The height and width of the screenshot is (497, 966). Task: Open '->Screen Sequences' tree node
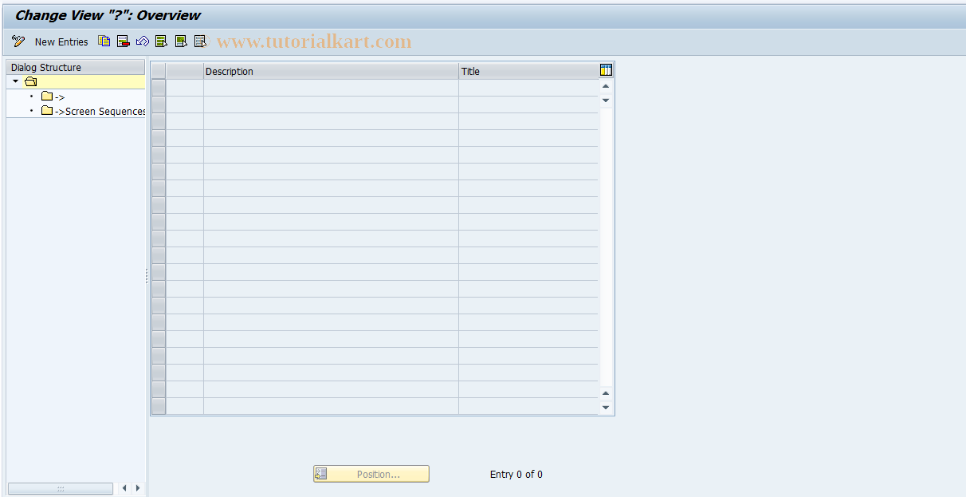[x=94, y=111]
